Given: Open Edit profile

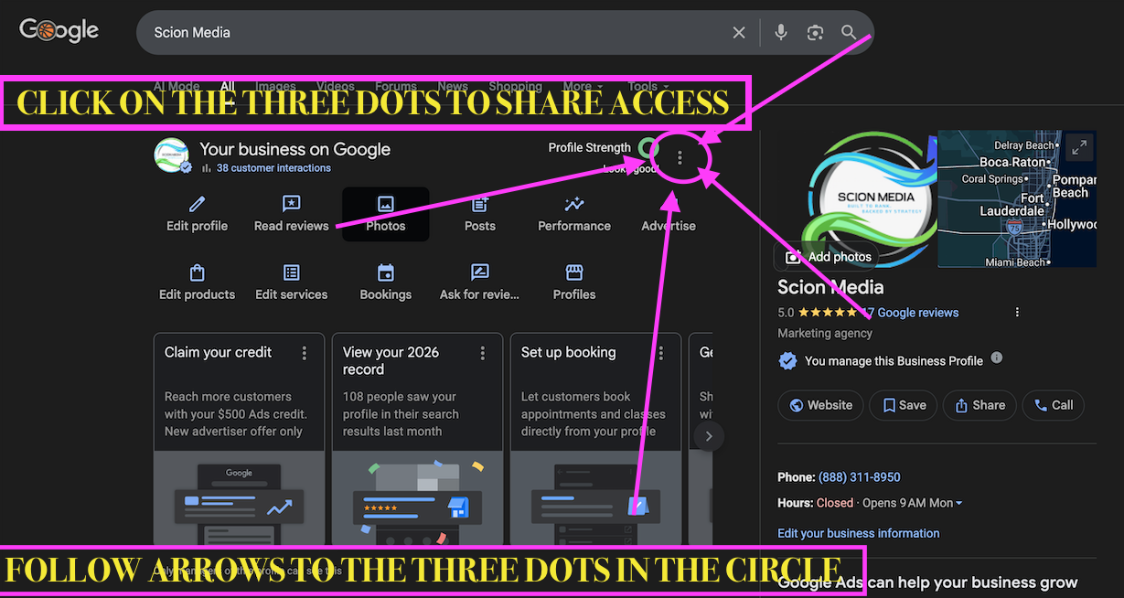Looking at the screenshot, I should pyautogui.click(x=197, y=214).
